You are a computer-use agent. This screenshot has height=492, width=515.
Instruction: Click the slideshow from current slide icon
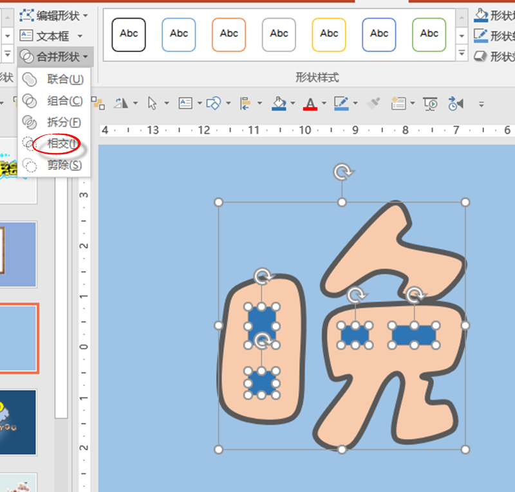tap(430, 104)
